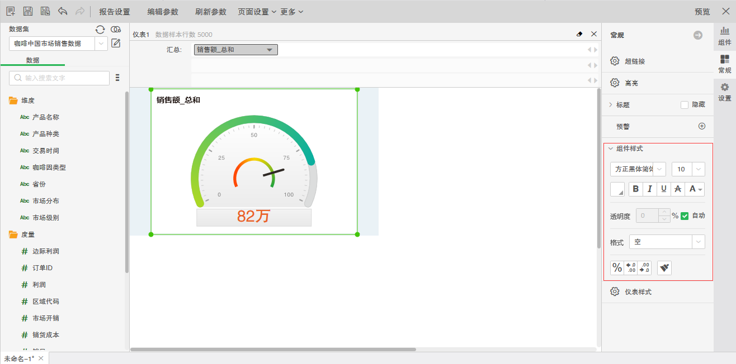Toggle bold text formatting

click(635, 189)
